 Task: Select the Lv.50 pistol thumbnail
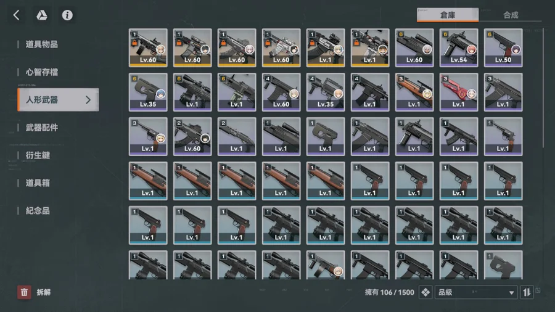[x=503, y=47]
